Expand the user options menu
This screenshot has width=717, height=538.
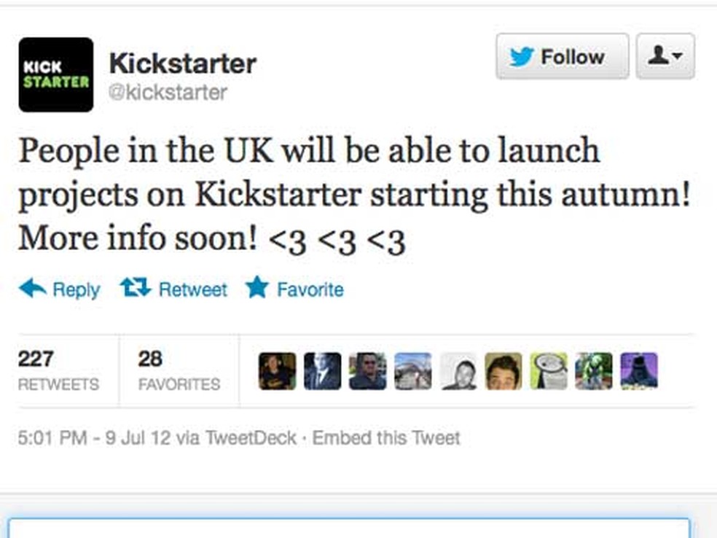665,55
